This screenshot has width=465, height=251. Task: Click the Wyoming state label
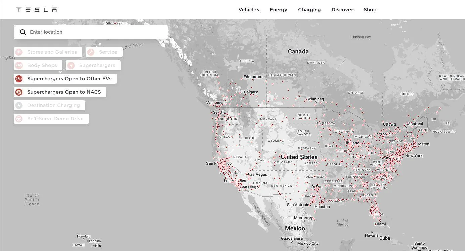click(276, 141)
